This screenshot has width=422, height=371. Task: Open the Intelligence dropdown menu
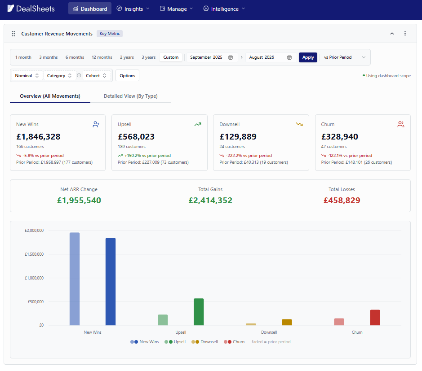click(x=224, y=9)
